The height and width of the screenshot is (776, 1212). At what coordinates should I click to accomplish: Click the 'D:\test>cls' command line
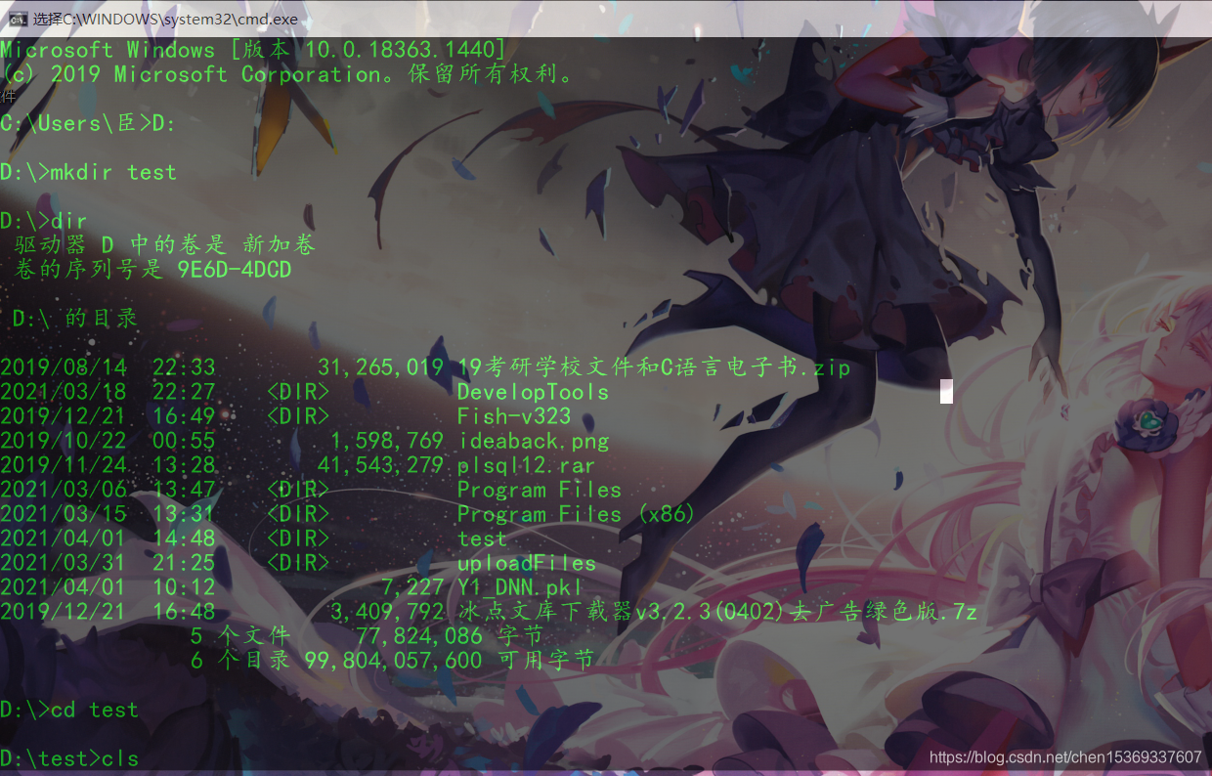[69, 758]
